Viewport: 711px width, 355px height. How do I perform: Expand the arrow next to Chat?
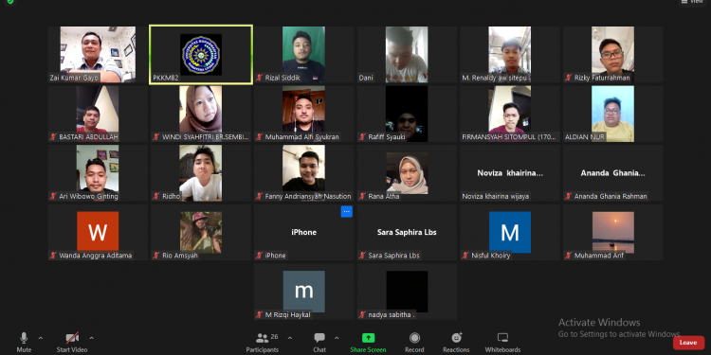[x=337, y=338]
